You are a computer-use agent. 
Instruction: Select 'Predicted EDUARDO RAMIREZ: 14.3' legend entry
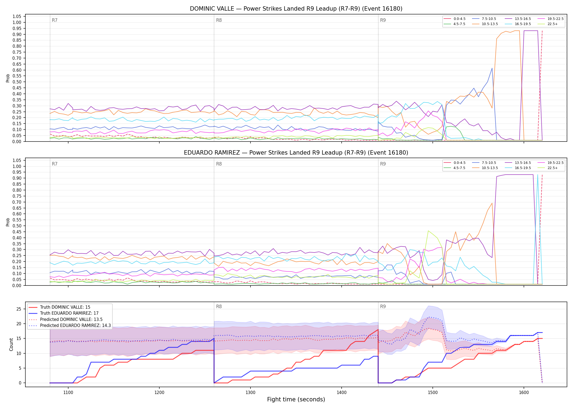[x=70, y=326]
